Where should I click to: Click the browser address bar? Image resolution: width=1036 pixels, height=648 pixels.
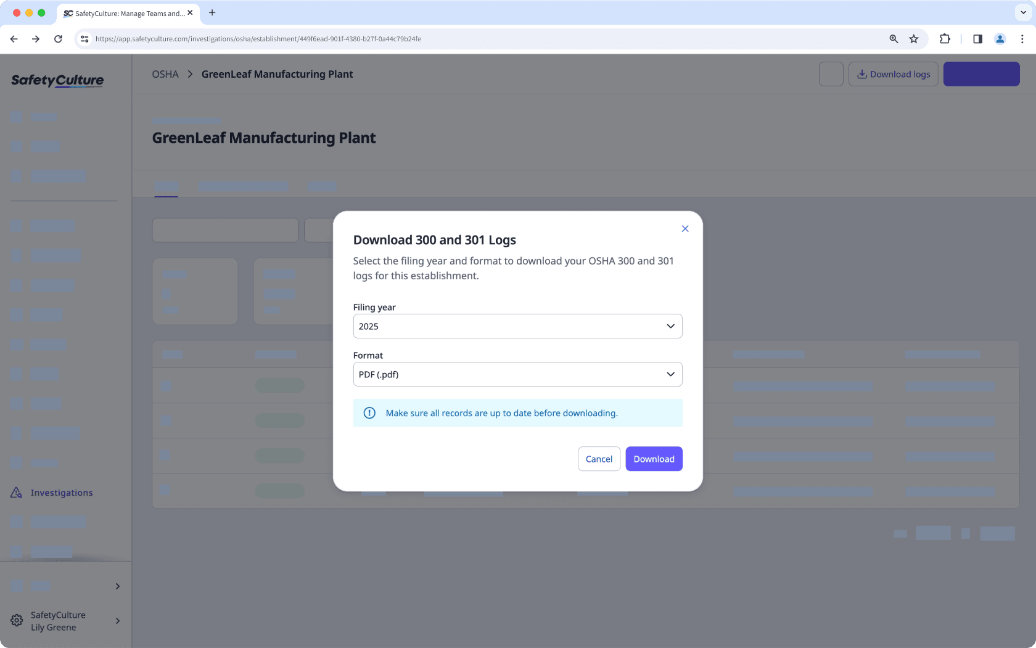point(432,38)
